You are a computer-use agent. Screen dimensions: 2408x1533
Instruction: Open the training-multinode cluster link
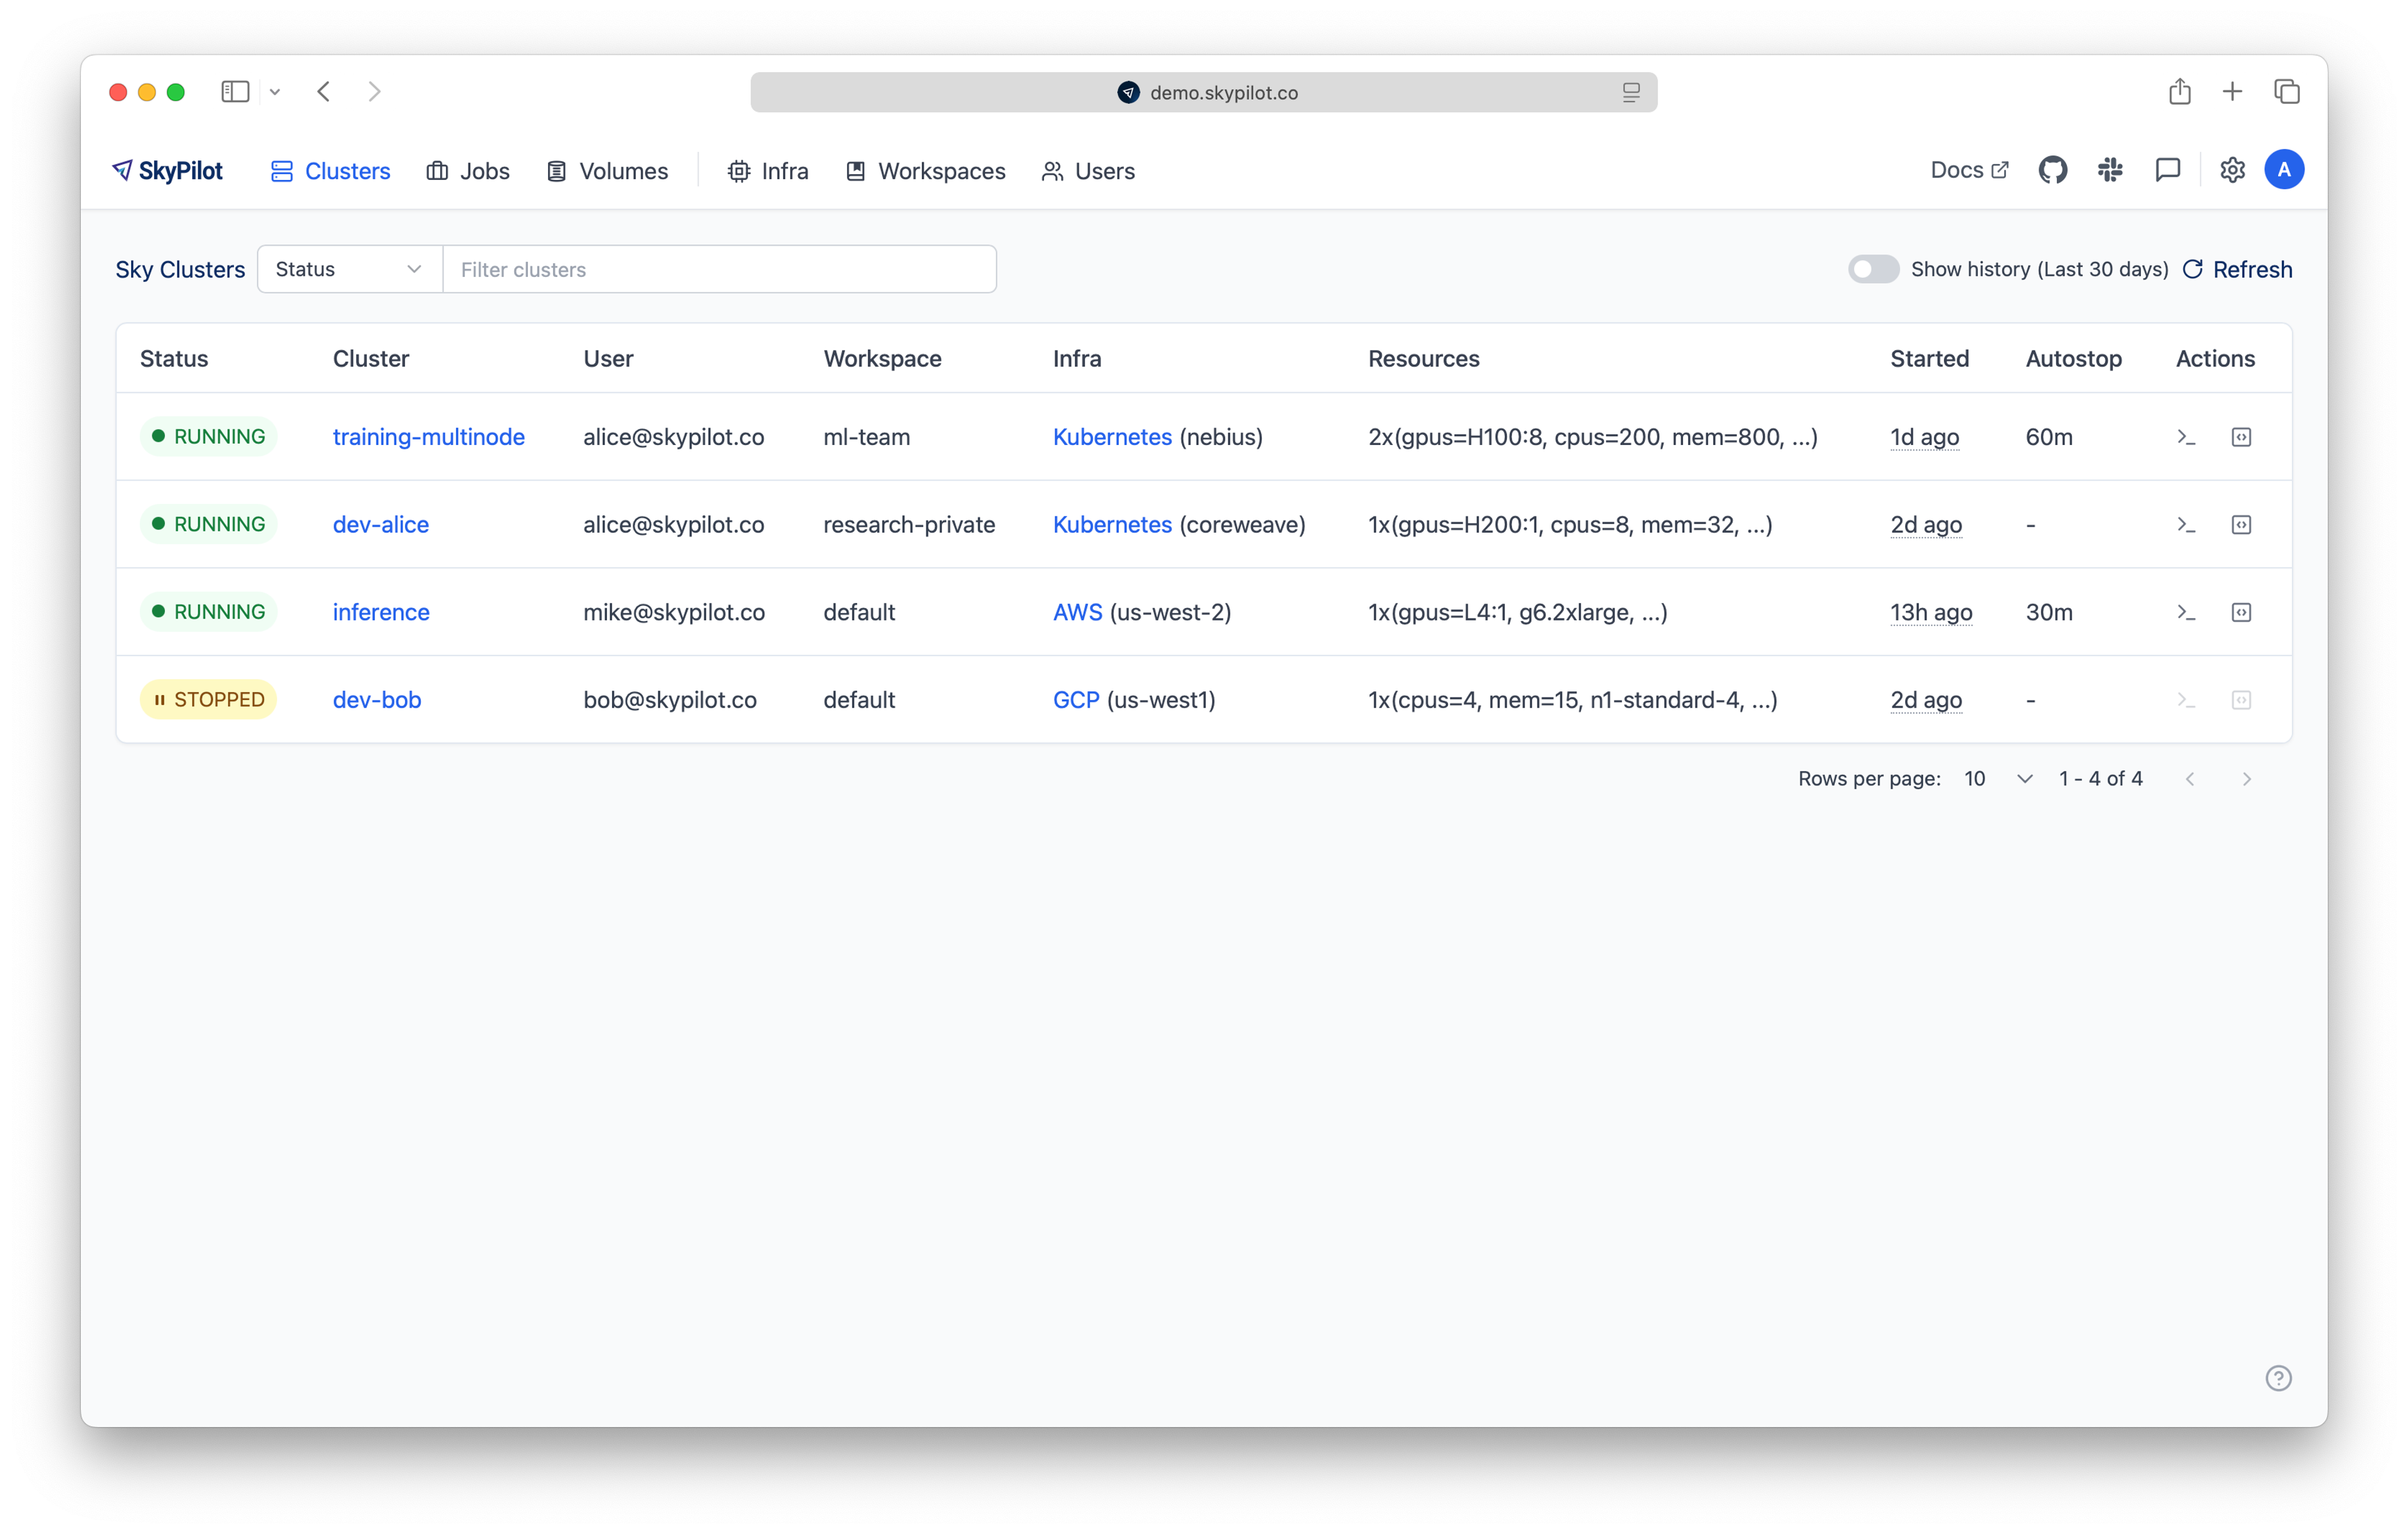428,437
